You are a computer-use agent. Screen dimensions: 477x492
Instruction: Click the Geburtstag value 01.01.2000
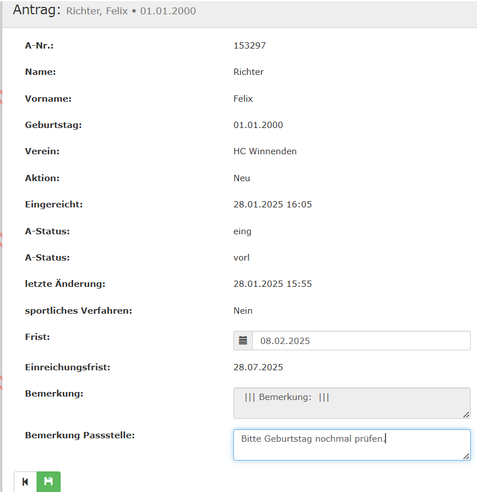(258, 125)
